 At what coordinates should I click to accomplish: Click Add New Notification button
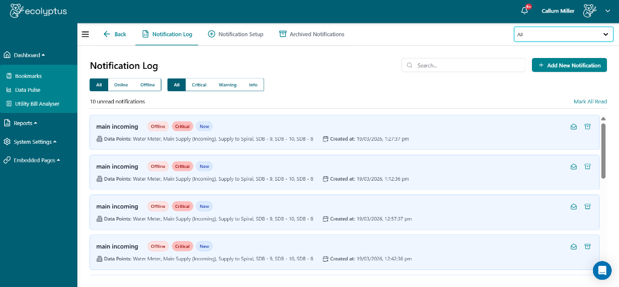tap(569, 65)
